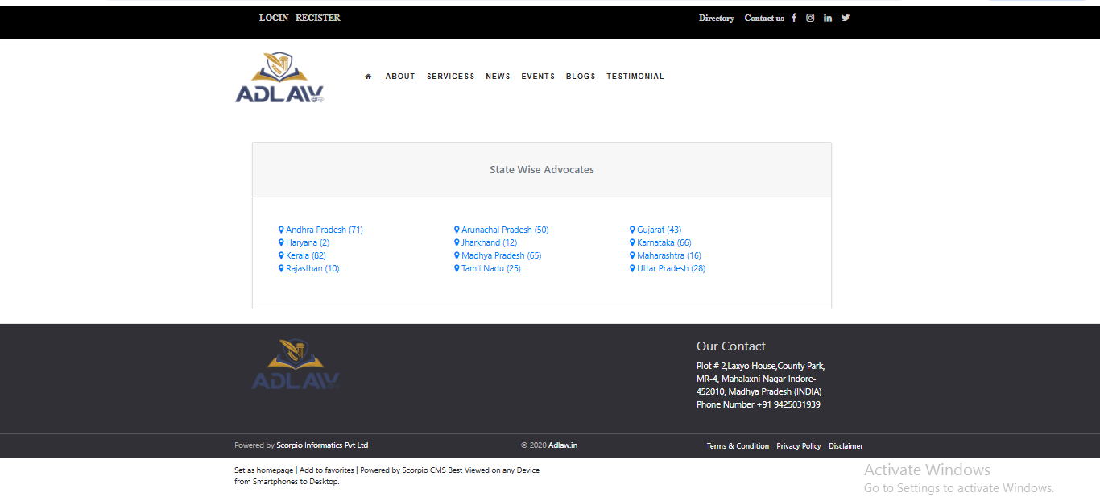This screenshot has width=1100, height=497.
Task: Click the REGISTER link
Action: point(317,17)
